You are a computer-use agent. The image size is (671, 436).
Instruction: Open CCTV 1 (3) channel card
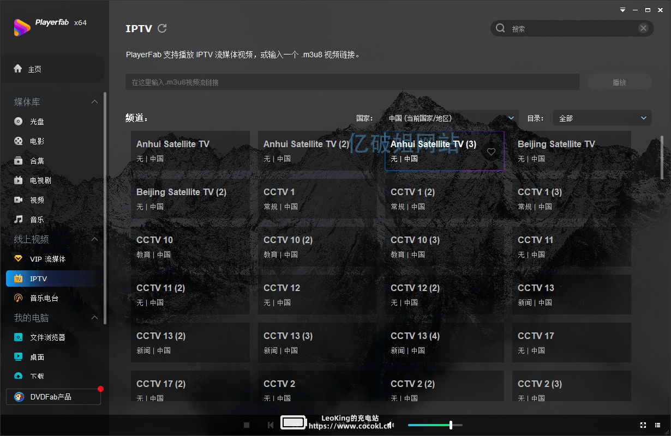click(572, 198)
